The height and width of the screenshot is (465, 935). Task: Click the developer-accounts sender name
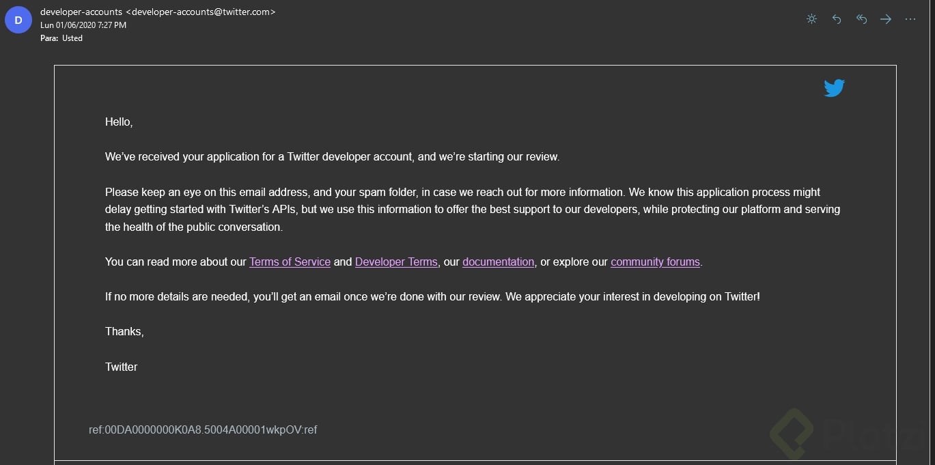[81, 12]
